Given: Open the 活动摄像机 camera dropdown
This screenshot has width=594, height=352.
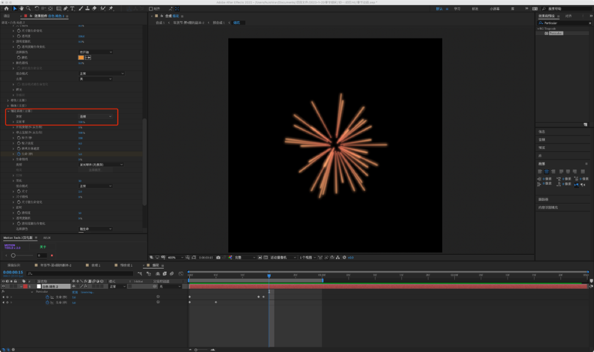Looking at the screenshot, I should [x=282, y=257].
